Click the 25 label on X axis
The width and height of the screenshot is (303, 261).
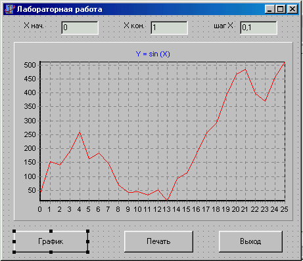coord(284,209)
